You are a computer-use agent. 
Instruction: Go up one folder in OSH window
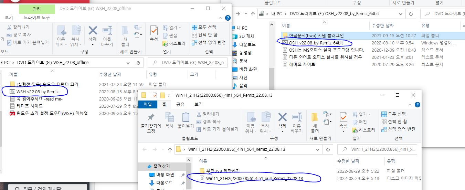click(x=253, y=14)
